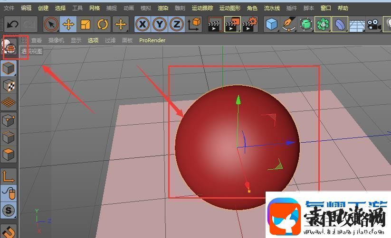This screenshot has height=238, width=391.
Task: Open the ProRender viewport menu
Action: [x=152, y=40]
